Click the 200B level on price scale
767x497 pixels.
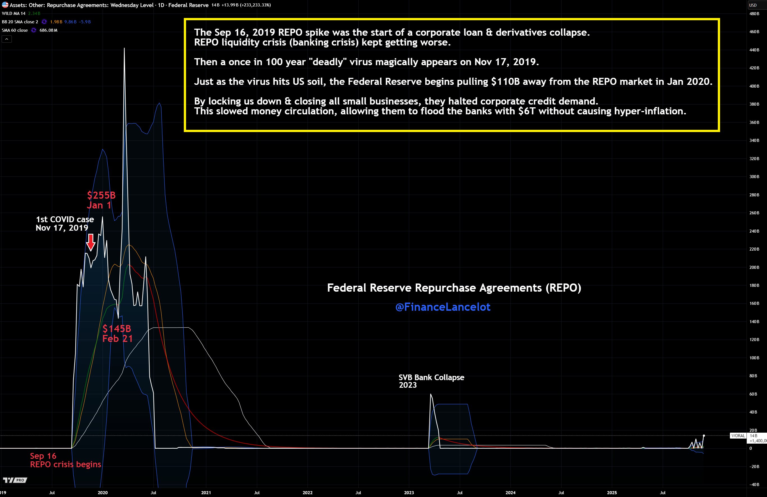click(754, 267)
